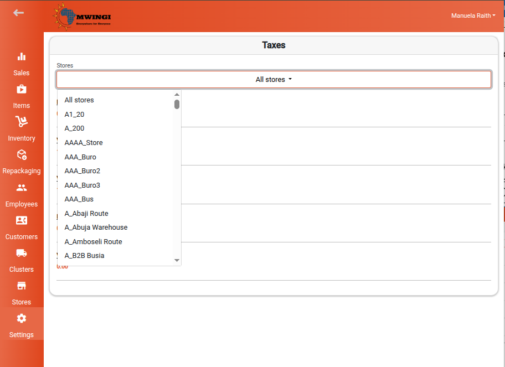505x367 pixels.
Task: Collapse the All stores dropdown field
Action: (274, 79)
